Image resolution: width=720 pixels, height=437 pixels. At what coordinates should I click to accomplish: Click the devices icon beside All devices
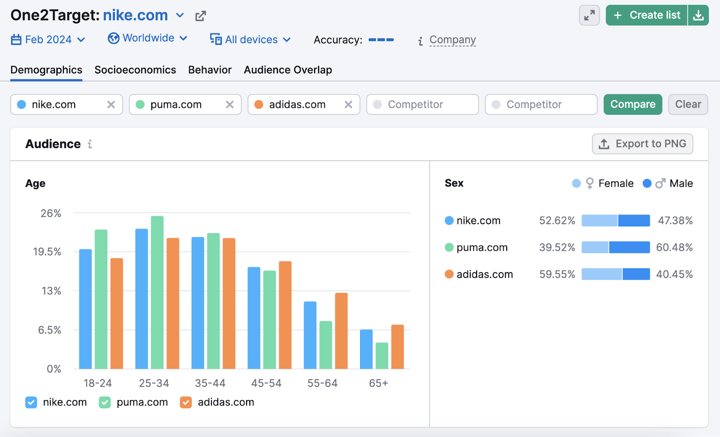click(x=216, y=39)
